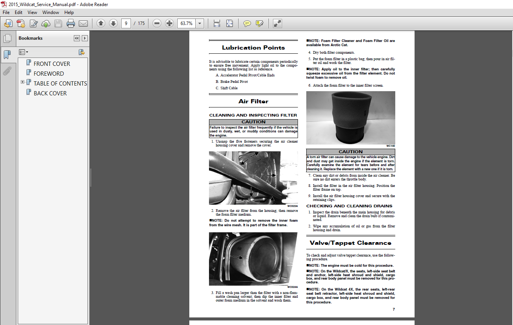
Task: Expand the TABLE OF CONTENTS bookmark tree
Action: [22, 82]
